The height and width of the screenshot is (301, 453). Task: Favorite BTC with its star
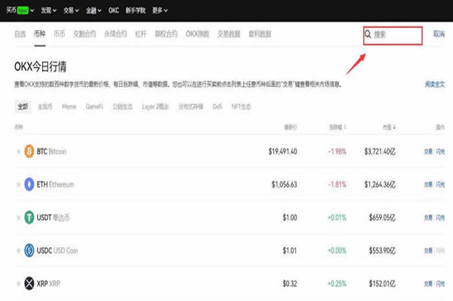tap(18, 151)
